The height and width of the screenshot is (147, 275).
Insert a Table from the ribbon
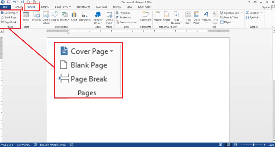26,16
